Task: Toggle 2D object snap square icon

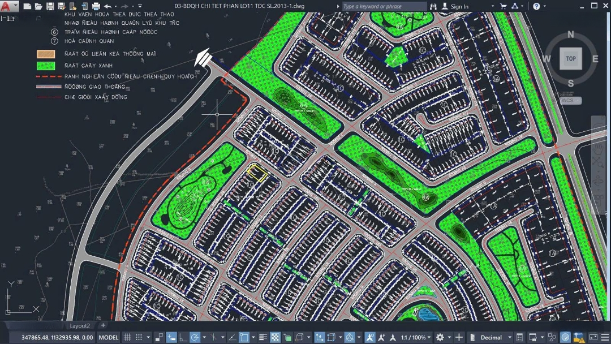Action: click(244, 337)
